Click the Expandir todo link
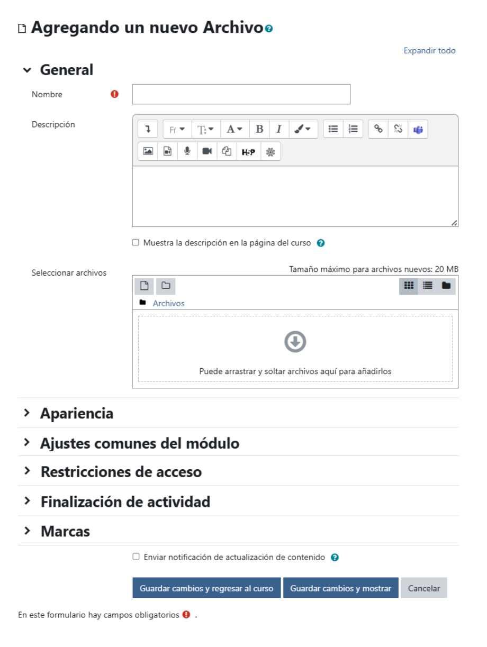The width and height of the screenshot is (487, 647). coord(429,51)
